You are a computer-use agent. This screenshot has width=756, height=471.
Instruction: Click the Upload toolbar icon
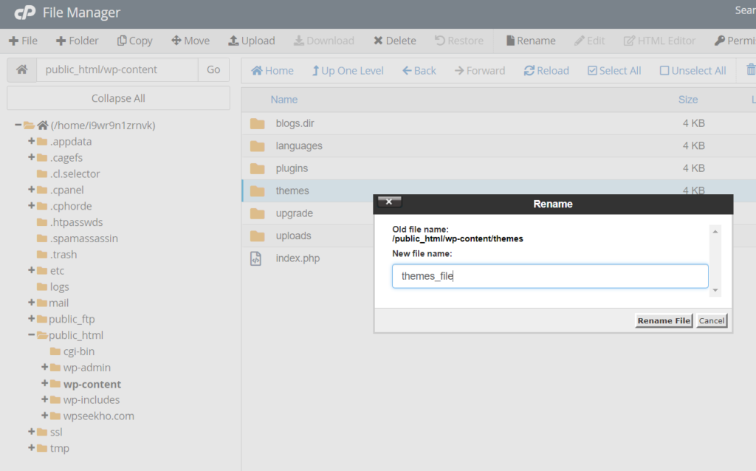click(233, 41)
